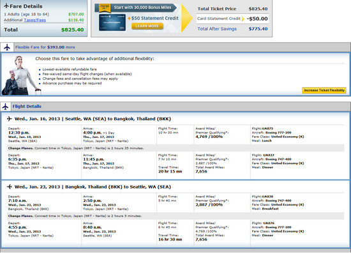Click the airplane icon in the Flight Details header
351x253 pixels.
point(5,107)
